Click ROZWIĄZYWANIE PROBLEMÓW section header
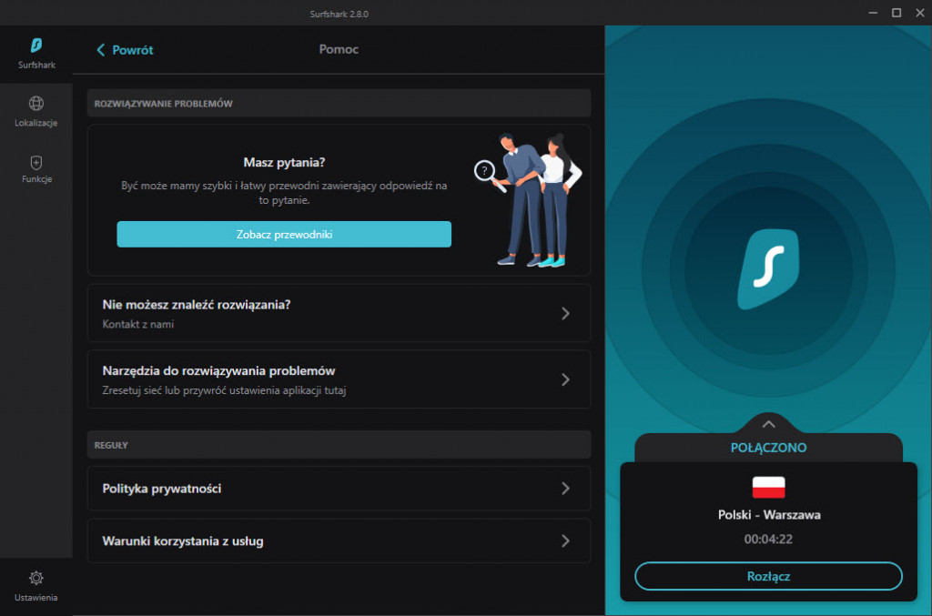The image size is (932, 616). [164, 104]
